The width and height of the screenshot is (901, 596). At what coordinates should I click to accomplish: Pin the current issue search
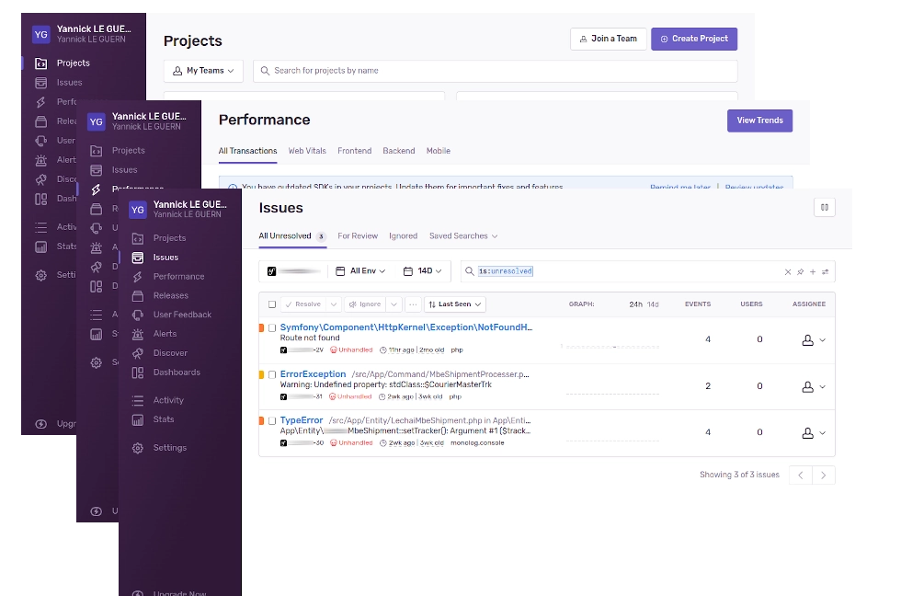point(800,272)
